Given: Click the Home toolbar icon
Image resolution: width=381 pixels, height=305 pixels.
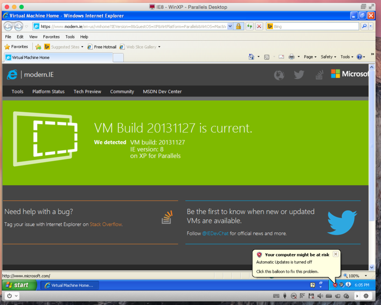Looking at the screenshot, I should coord(251,57).
